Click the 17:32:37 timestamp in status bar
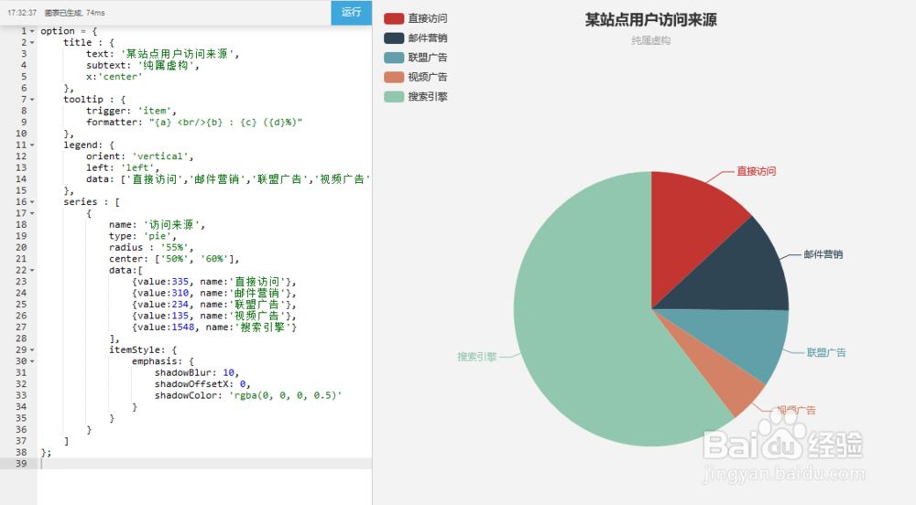This screenshot has height=505, width=916. pyautogui.click(x=22, y=13)
